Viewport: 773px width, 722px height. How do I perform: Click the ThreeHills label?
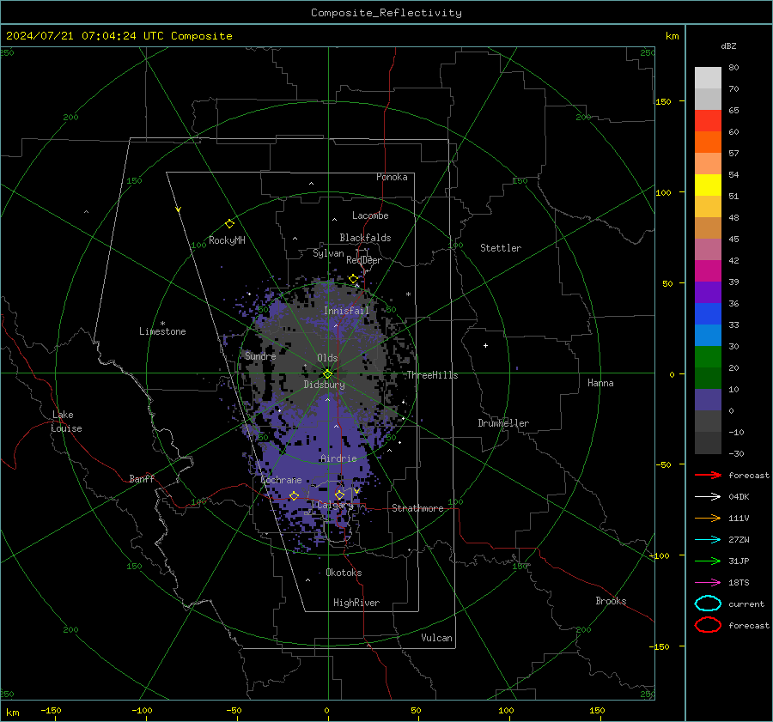432,375
